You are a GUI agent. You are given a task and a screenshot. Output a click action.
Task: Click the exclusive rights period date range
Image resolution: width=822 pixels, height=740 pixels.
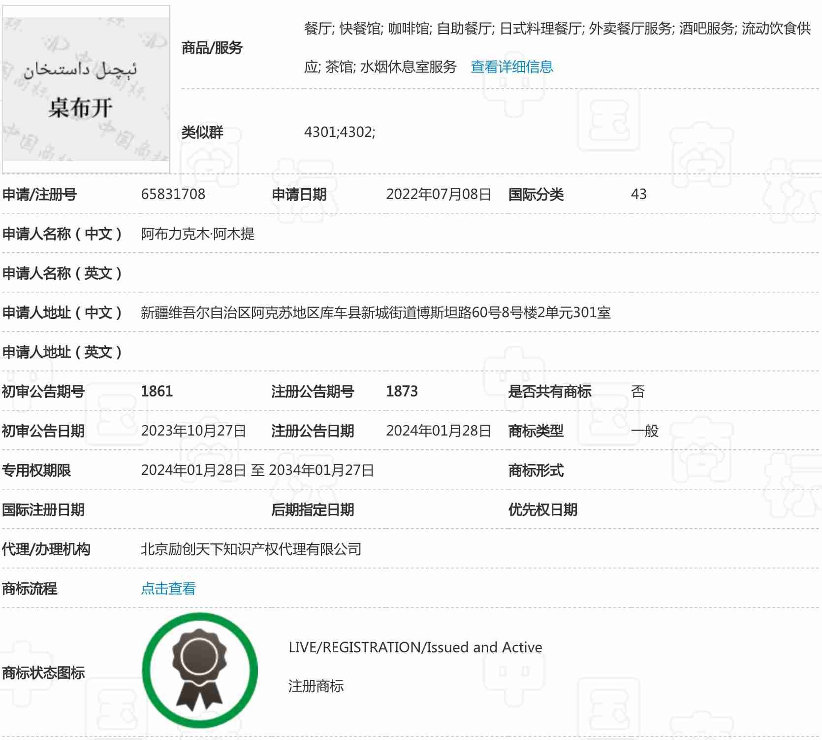(x=257, y=470)
